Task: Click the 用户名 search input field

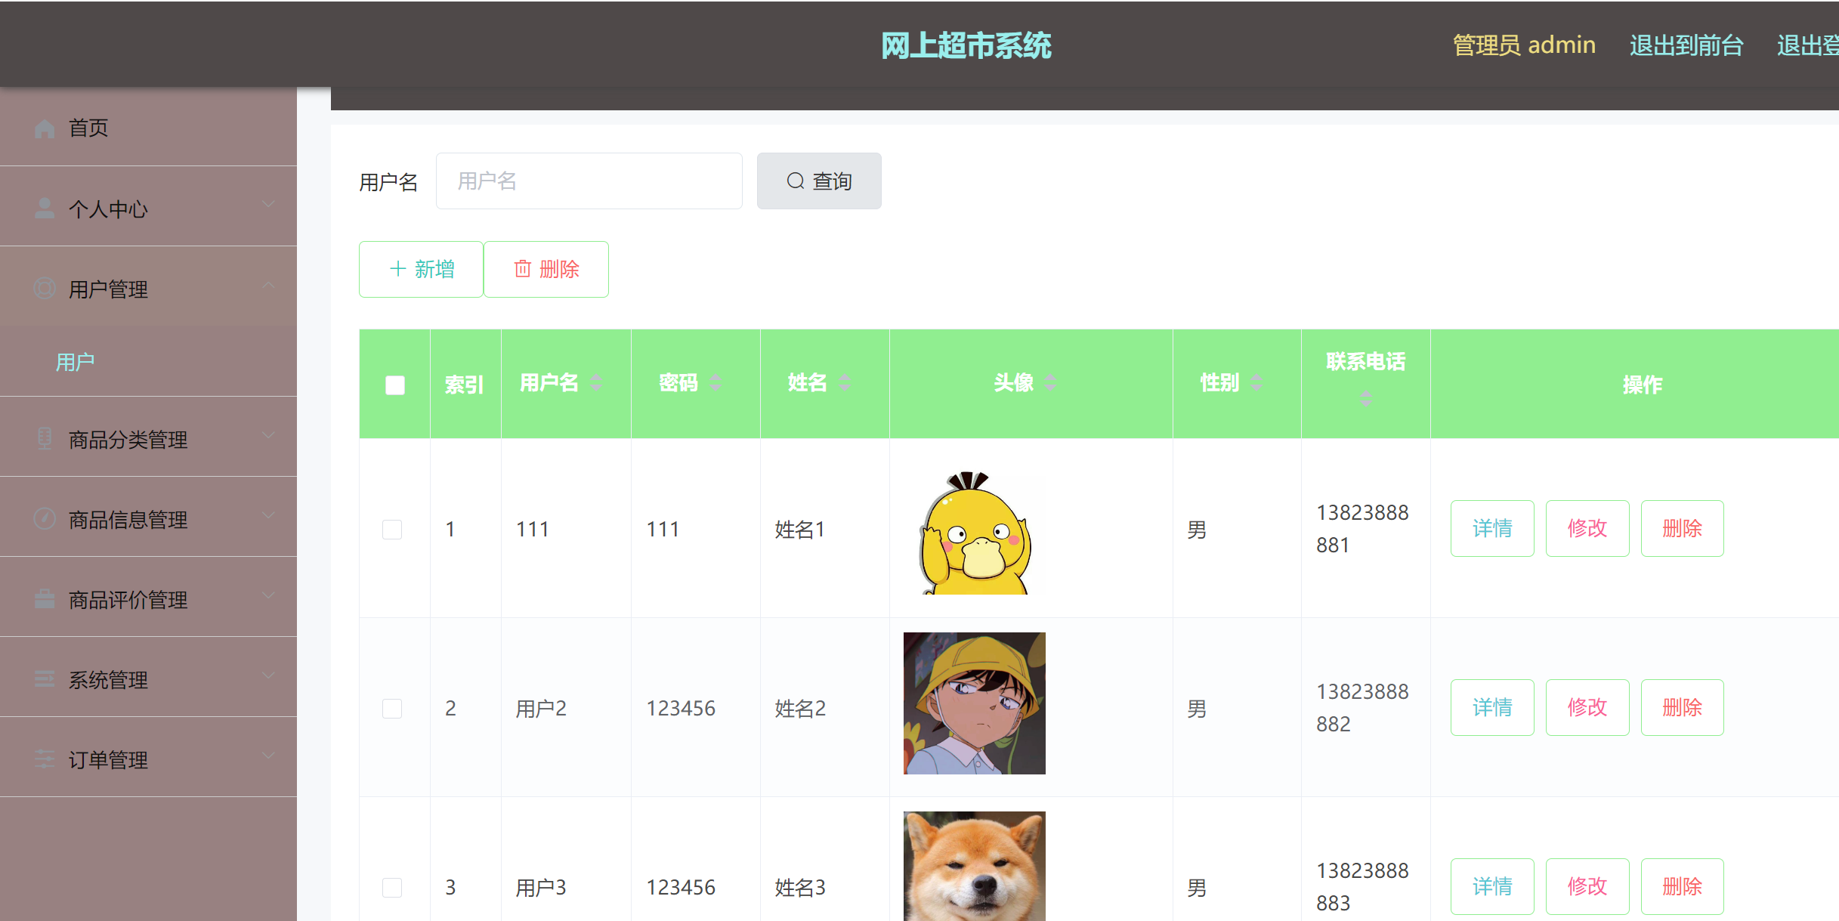Action: pos(589,181)
